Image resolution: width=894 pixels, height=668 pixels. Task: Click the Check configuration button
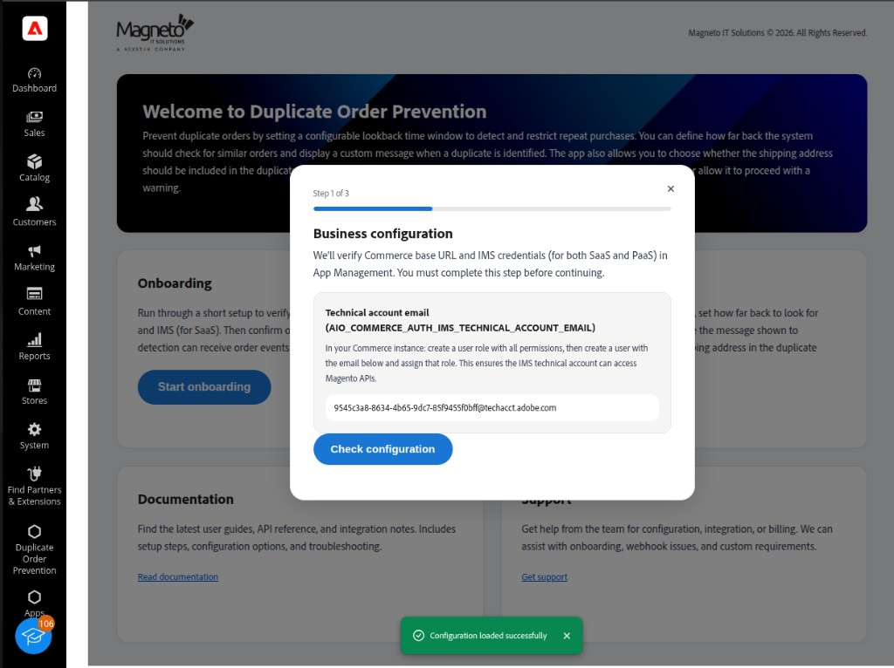382,449
